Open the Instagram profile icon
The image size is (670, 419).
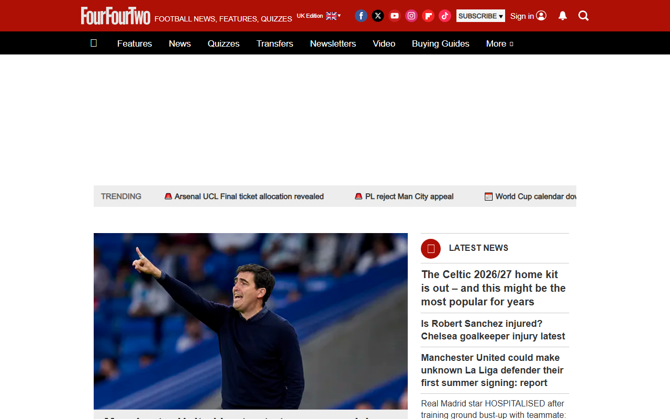411,16
